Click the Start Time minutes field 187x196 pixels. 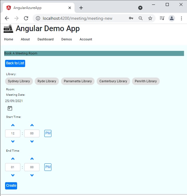pos(32,133)
